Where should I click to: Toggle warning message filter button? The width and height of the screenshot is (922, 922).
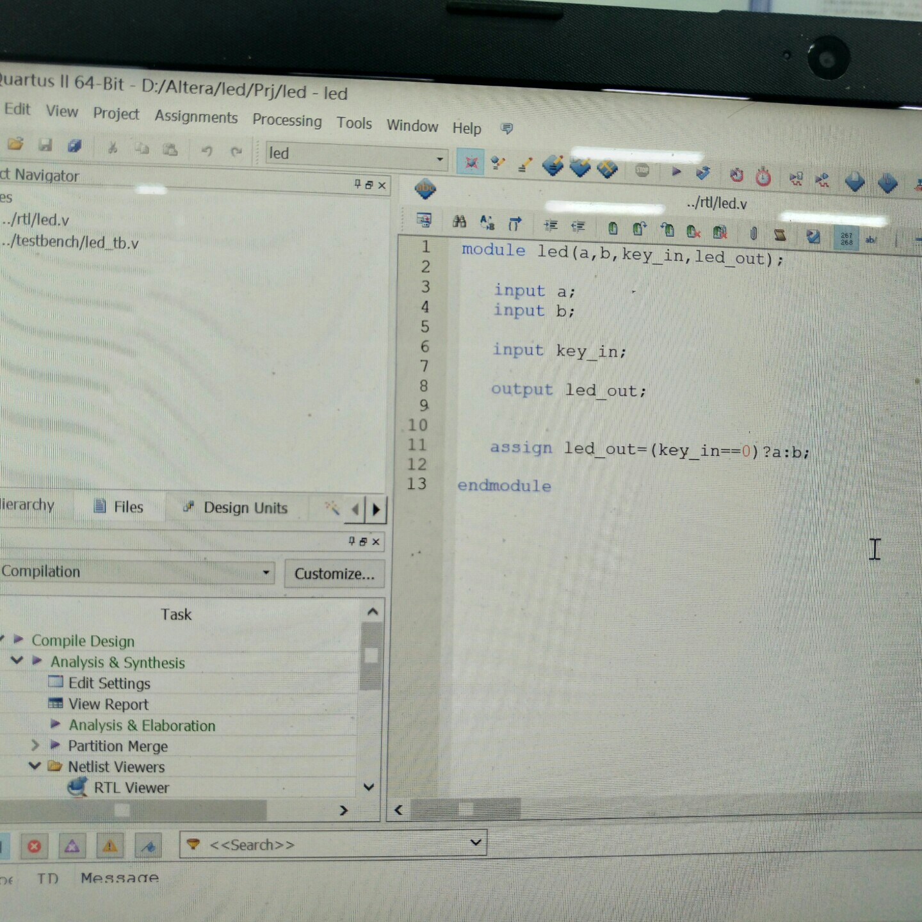pyautogui.click(x=110, y=846)
